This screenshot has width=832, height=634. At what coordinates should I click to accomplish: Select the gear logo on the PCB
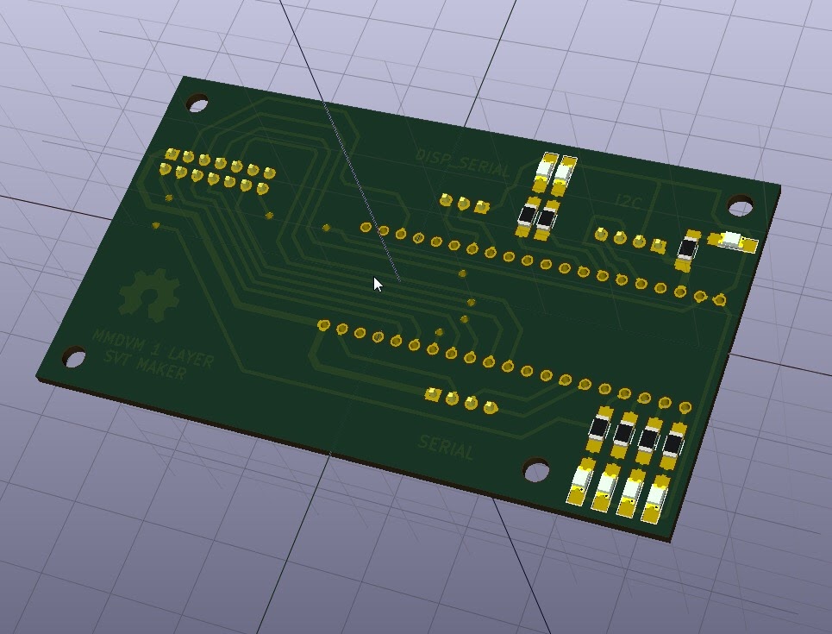click(x=149, y=295)
